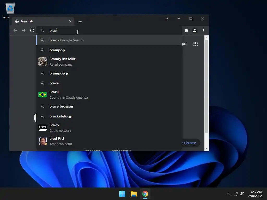Choose the 'brainpop jr' suggestion
The height and width of the screenshot is (200, 267).
109,73
